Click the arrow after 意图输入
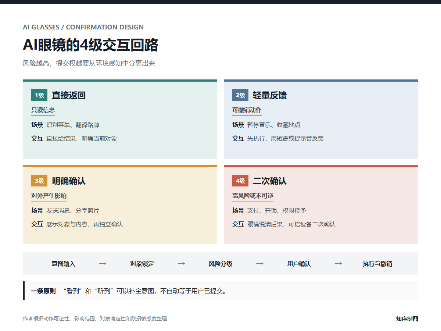This screenshot has width=441, height=331. (x=103, y=263)
